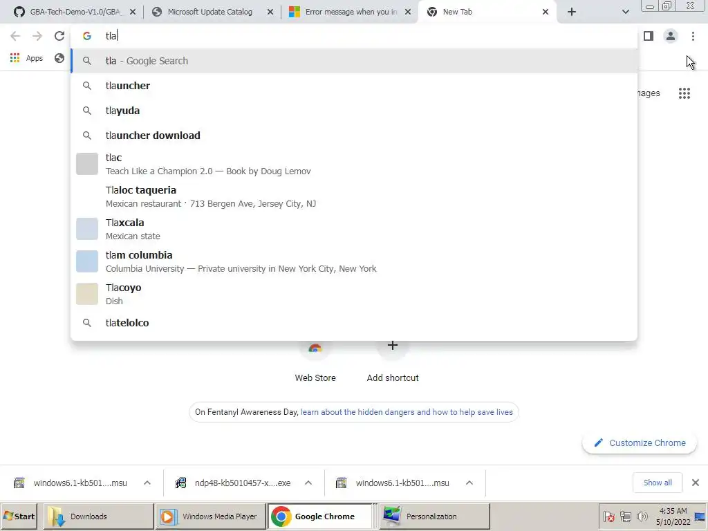
Task: Open the Google apps grid on page
Action: point(684,93)
